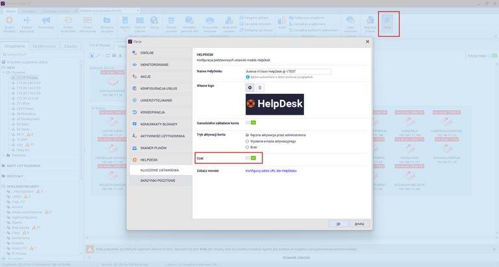This screenshot has height=267, width=499.
Task: Select 254 Printers network in the tree
Action: click(x=25, y=109)
